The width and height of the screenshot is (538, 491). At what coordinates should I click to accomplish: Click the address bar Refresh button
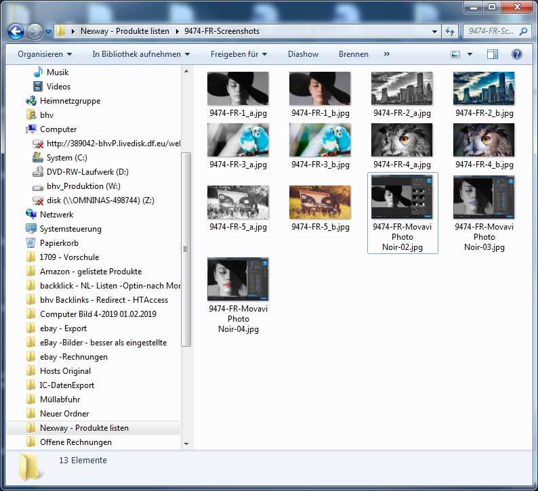pos(449,32)
